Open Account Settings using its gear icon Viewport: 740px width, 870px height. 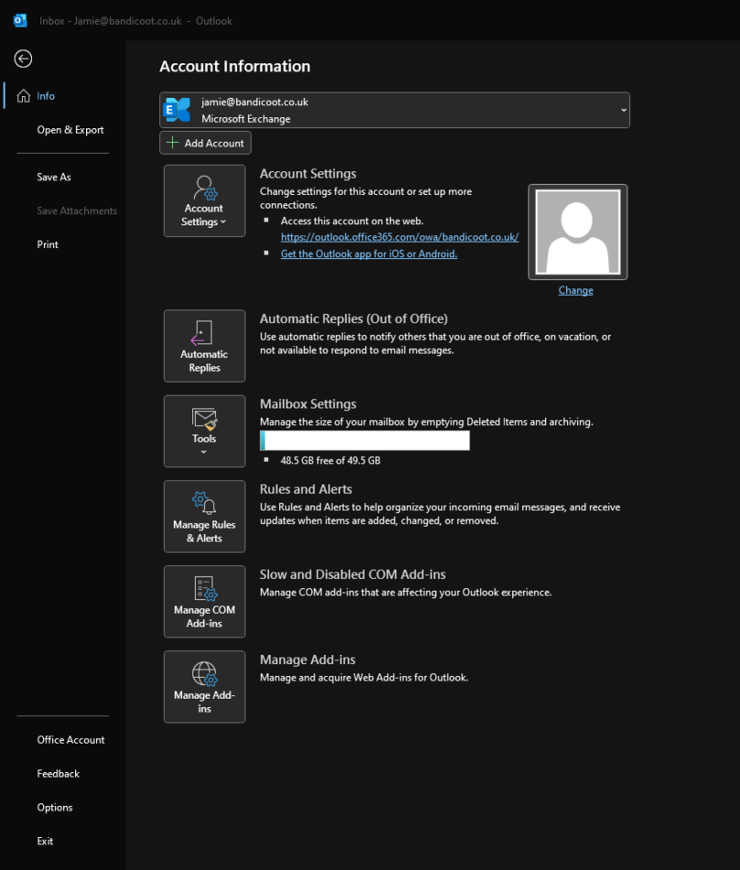(x=203, y=194)
